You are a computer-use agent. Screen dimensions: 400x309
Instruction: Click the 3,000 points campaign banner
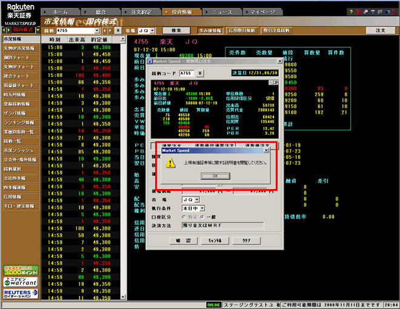point(20,270)
